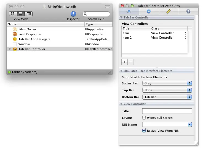Expand the Tab Bar Controller tree row
Image resolution: width=203 pixels, height=150 pixels.
click(10, 49)
